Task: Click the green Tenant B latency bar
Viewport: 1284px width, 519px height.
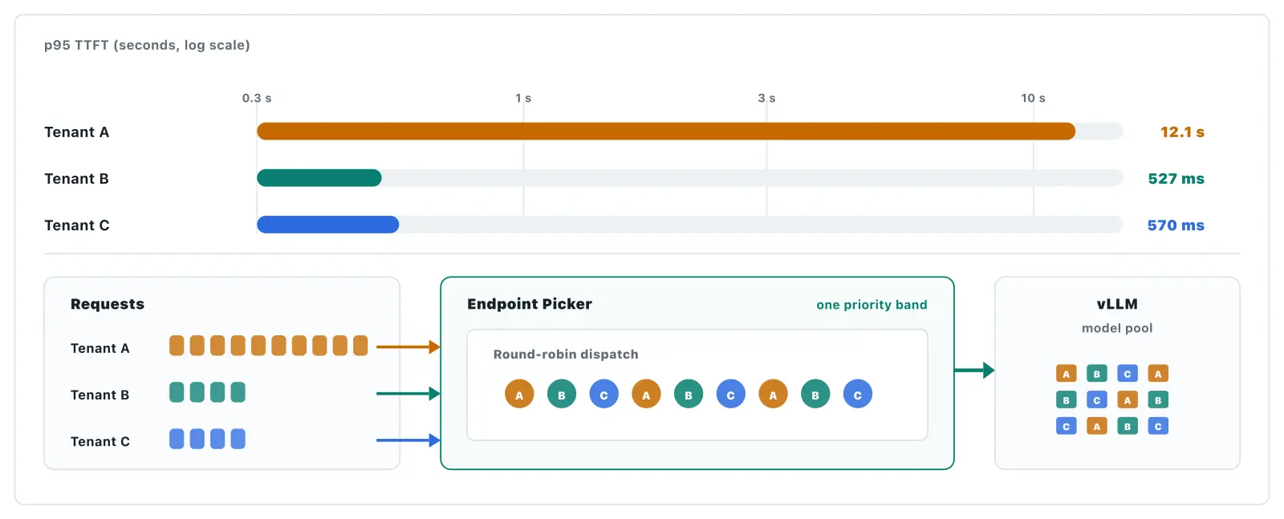Action: 319,178
